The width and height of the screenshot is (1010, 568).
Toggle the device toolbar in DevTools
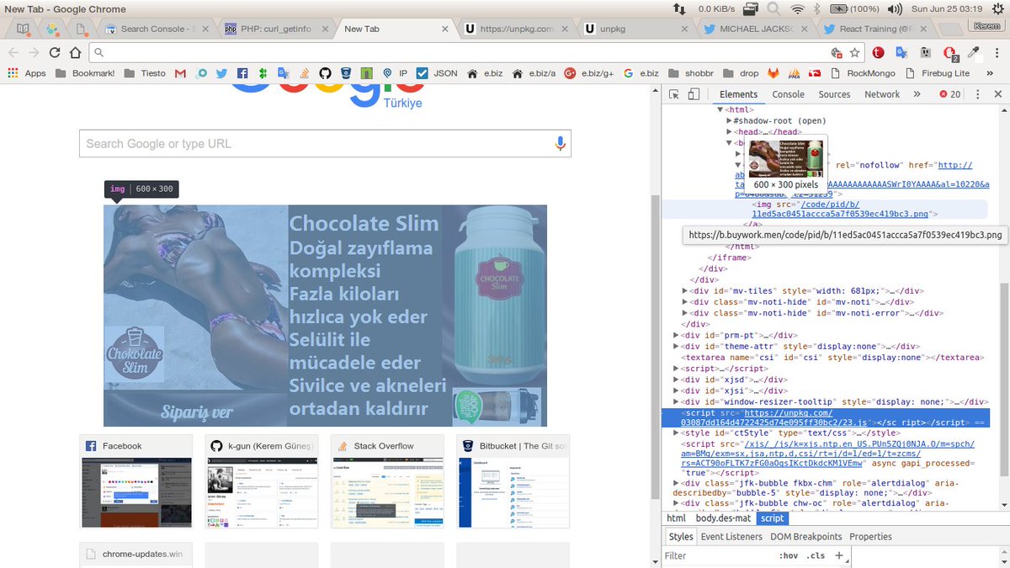point(694,94)
